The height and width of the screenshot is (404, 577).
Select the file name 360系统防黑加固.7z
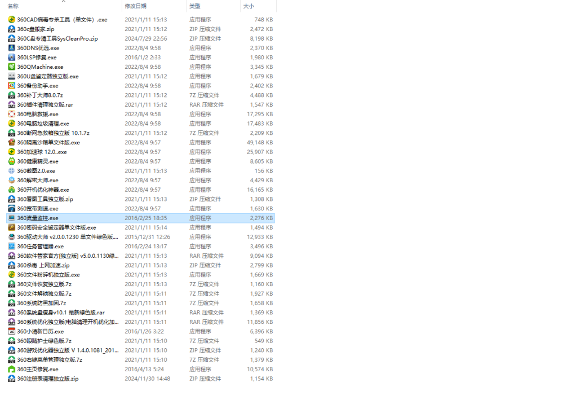pos(42,303)
